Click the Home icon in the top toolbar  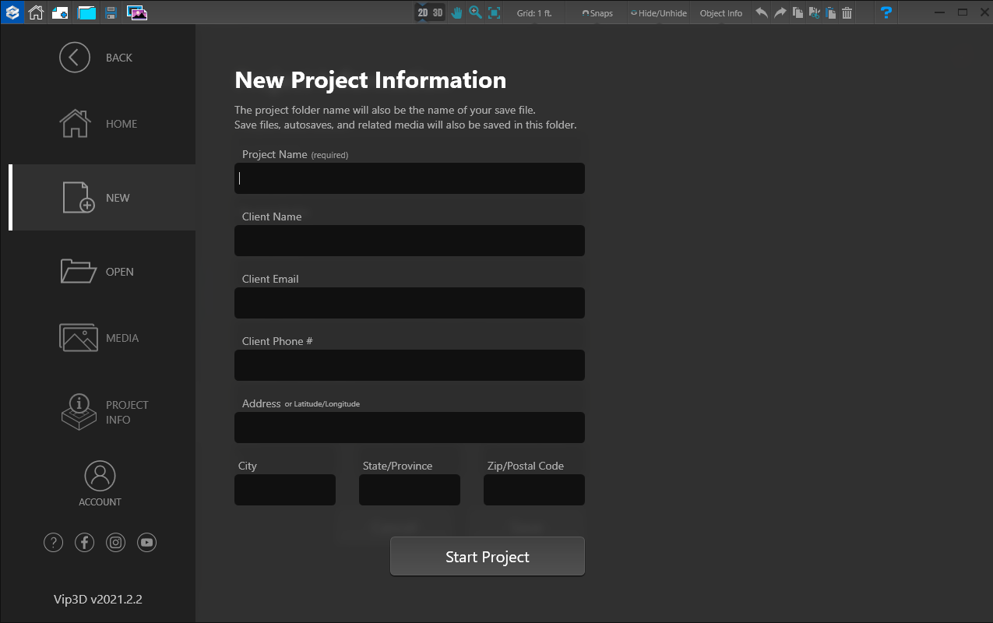point(36,12)
